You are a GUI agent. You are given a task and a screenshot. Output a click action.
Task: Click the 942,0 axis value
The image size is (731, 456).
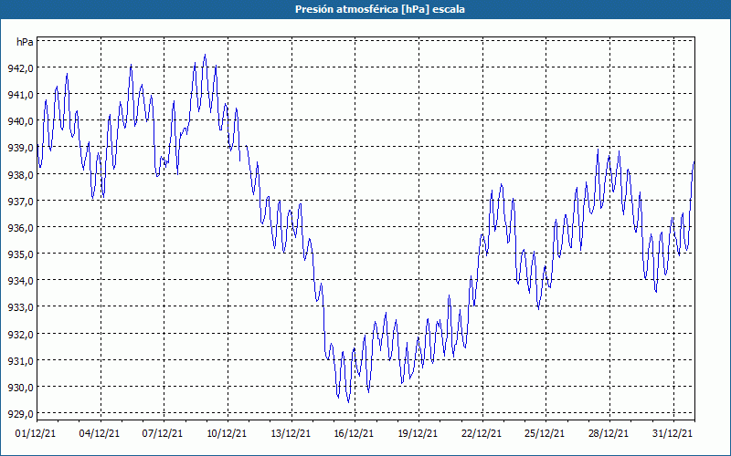click(20, 67)
